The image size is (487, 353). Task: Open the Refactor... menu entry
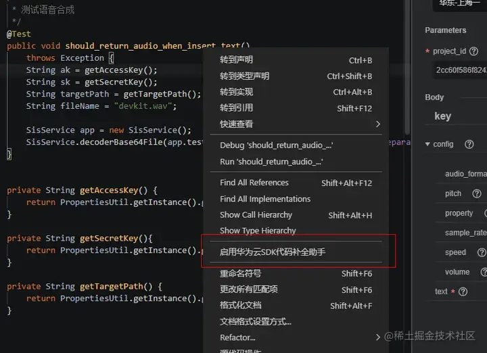pos(296,337)
